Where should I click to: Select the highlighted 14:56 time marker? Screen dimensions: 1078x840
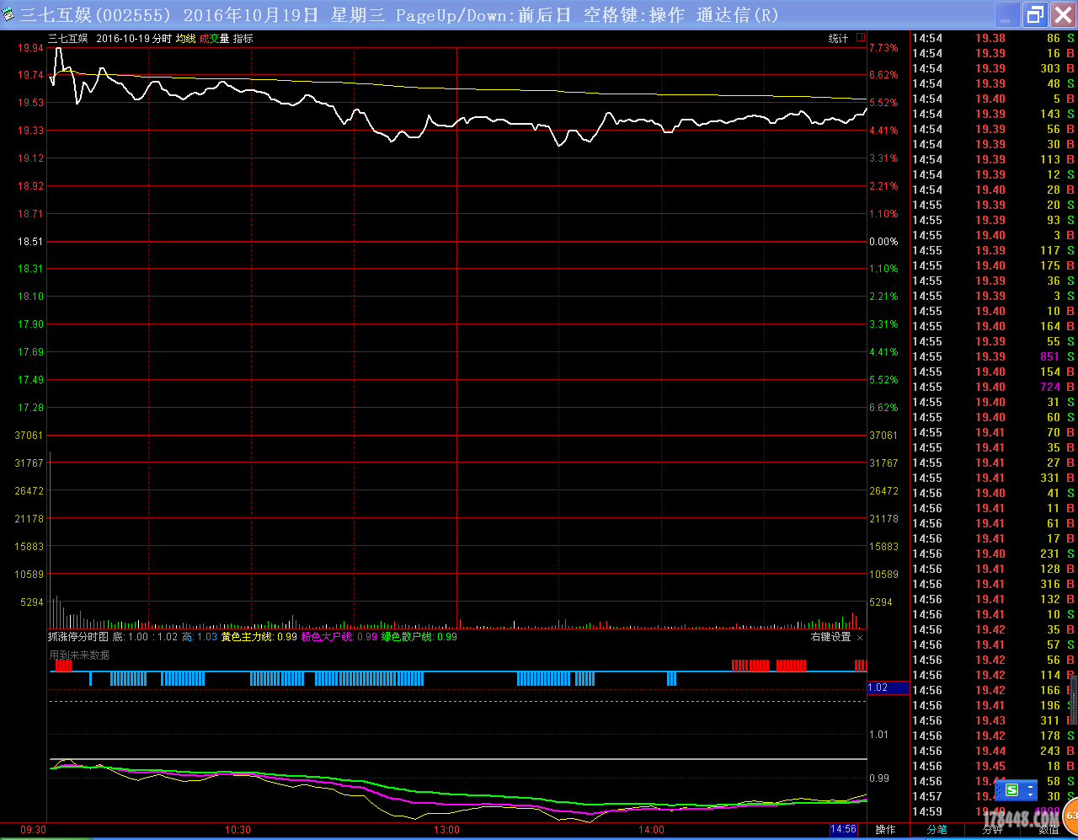pos(843,830)
